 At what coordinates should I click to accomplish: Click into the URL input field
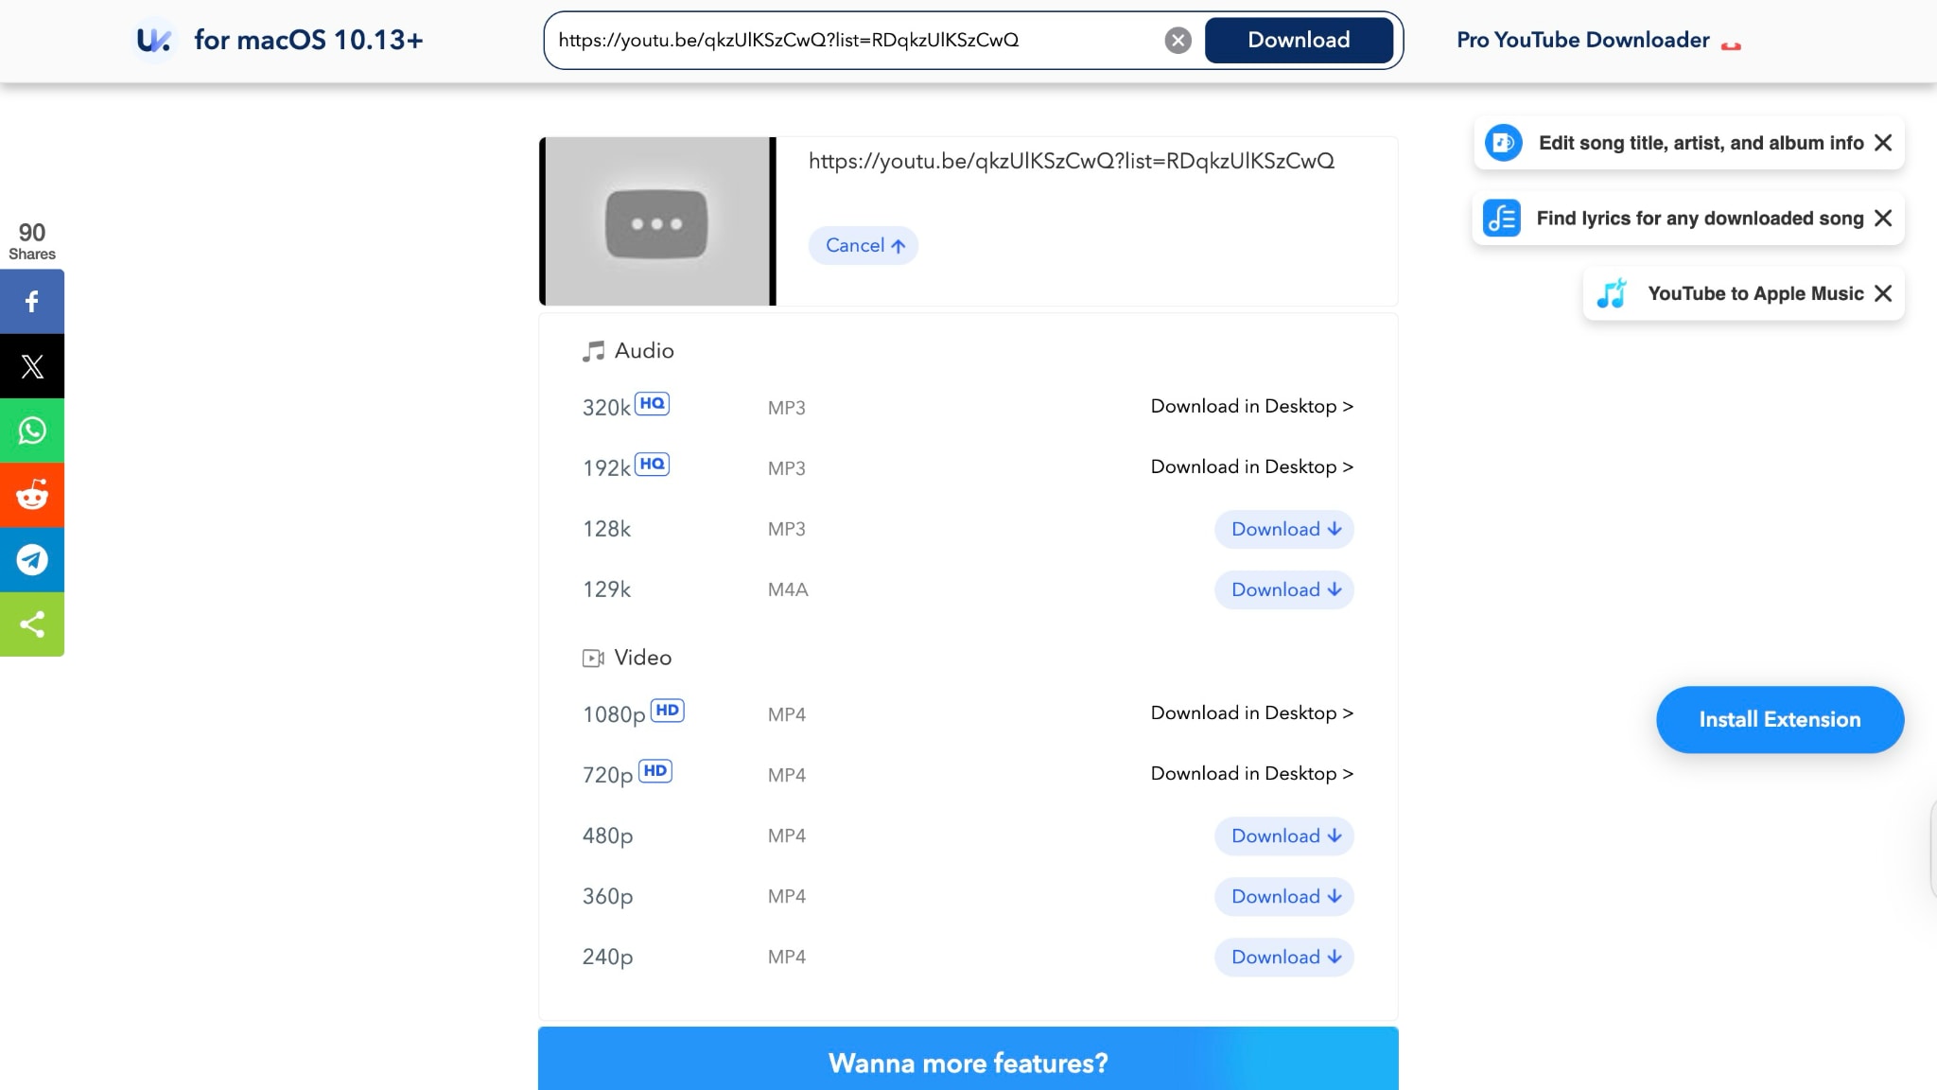pyautogui.click(x=856, y=40)
